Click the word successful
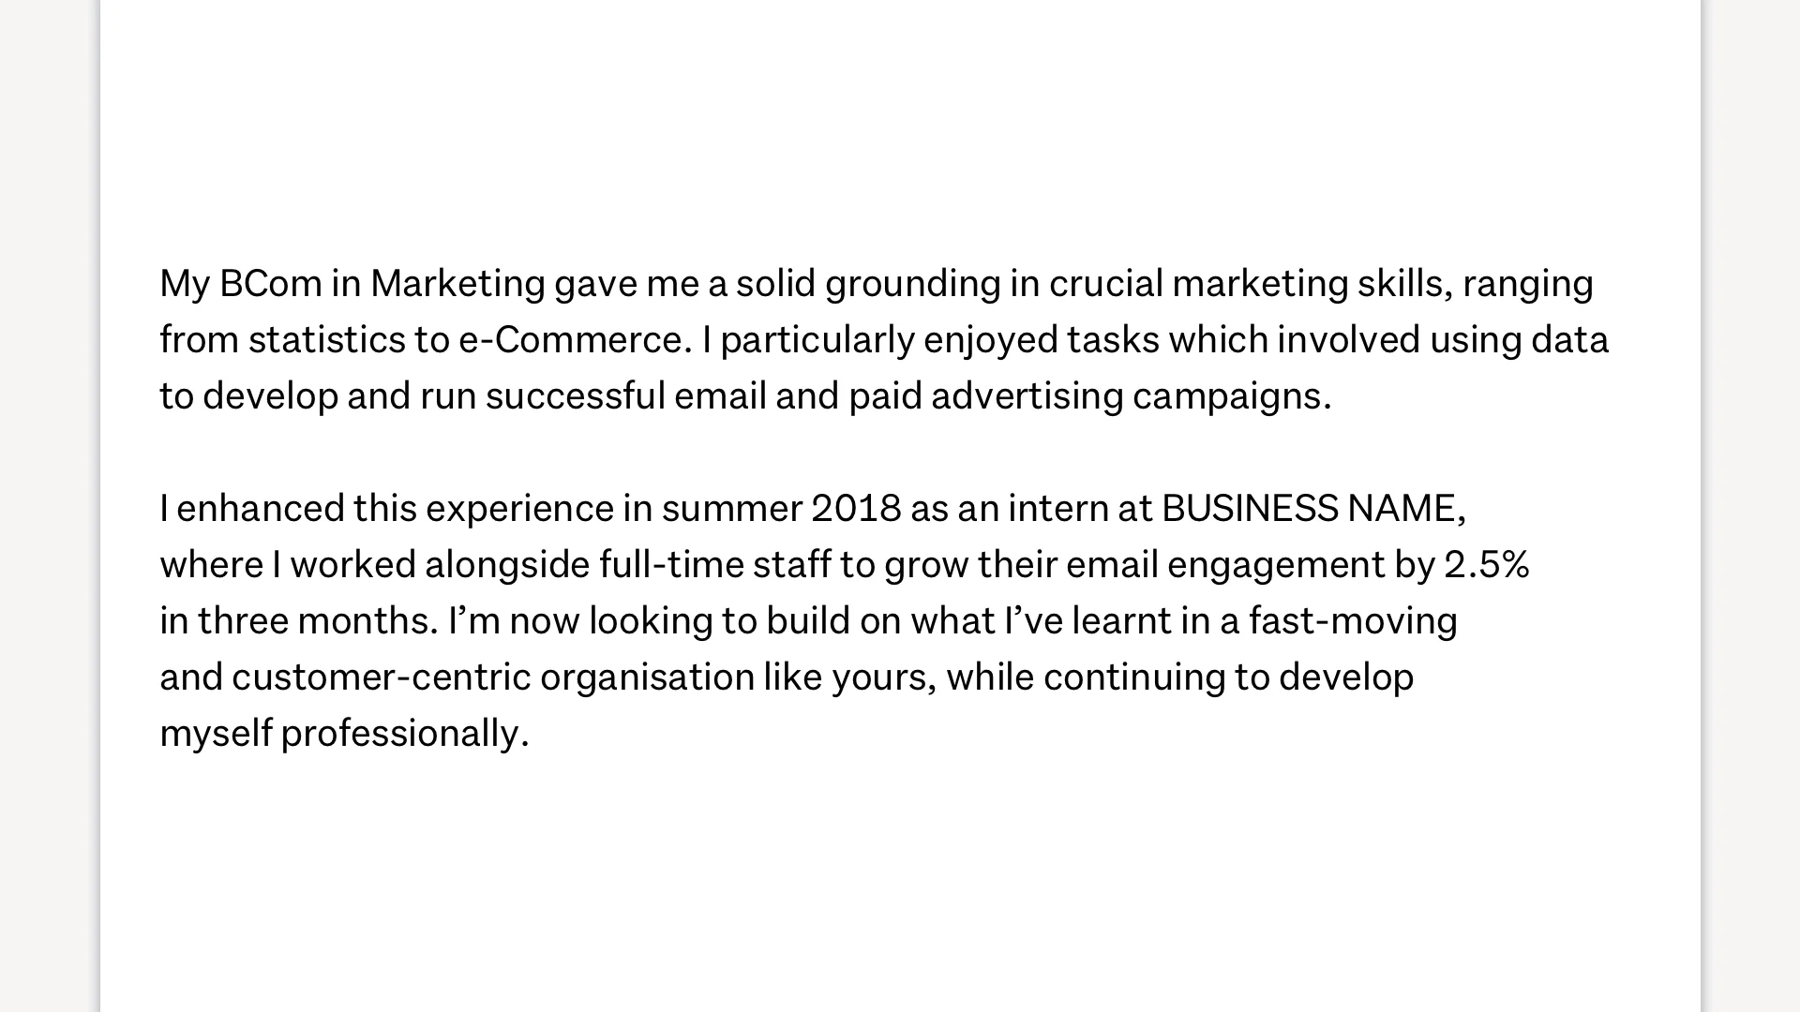 (x=575, y=396)
